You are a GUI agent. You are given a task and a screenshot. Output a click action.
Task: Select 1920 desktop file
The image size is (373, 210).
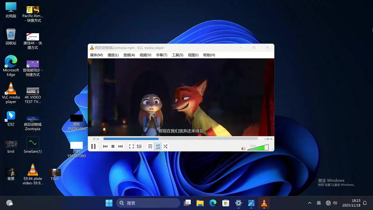[55, 174]
